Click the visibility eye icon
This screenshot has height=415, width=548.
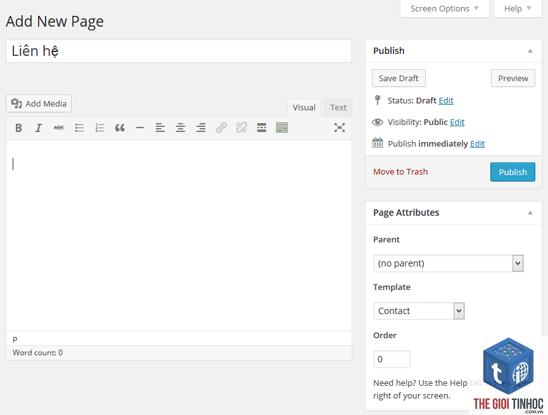coord(378,122)
